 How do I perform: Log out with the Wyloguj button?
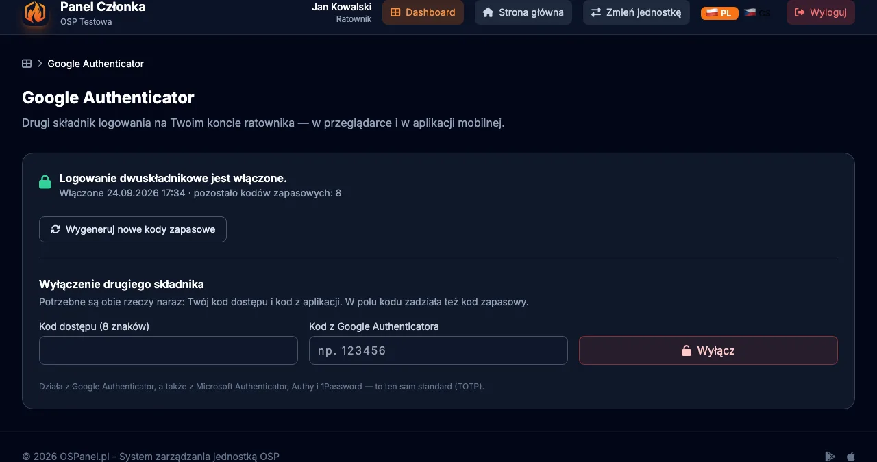[x=821, y=12]
